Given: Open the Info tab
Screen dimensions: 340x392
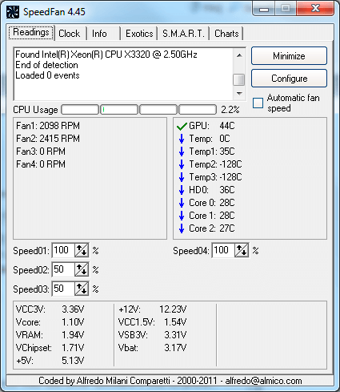Looking at the screenshot, I should 104,34.
